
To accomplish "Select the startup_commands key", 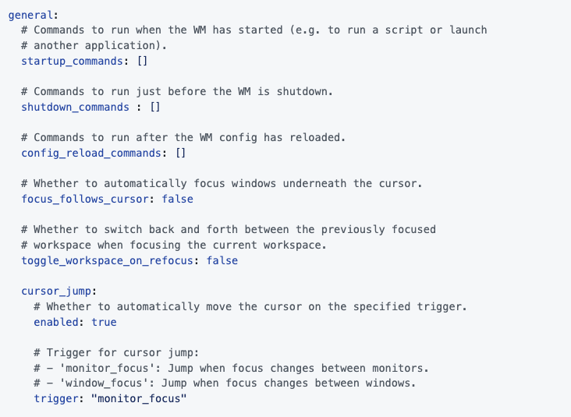I will (72, 61).
